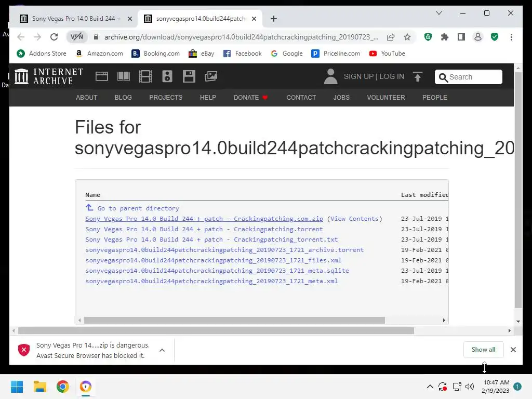
Task: Open the Booking.com bookmark
Action: click(x=156, y=54)
